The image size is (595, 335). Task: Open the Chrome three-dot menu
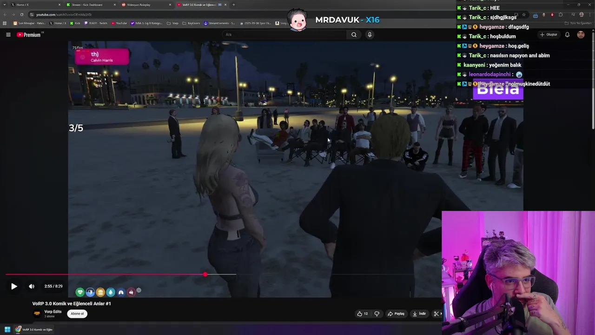589,15
